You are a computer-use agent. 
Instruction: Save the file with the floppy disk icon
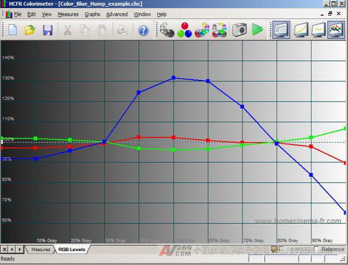pyautogui.click(x=48, y=30)
